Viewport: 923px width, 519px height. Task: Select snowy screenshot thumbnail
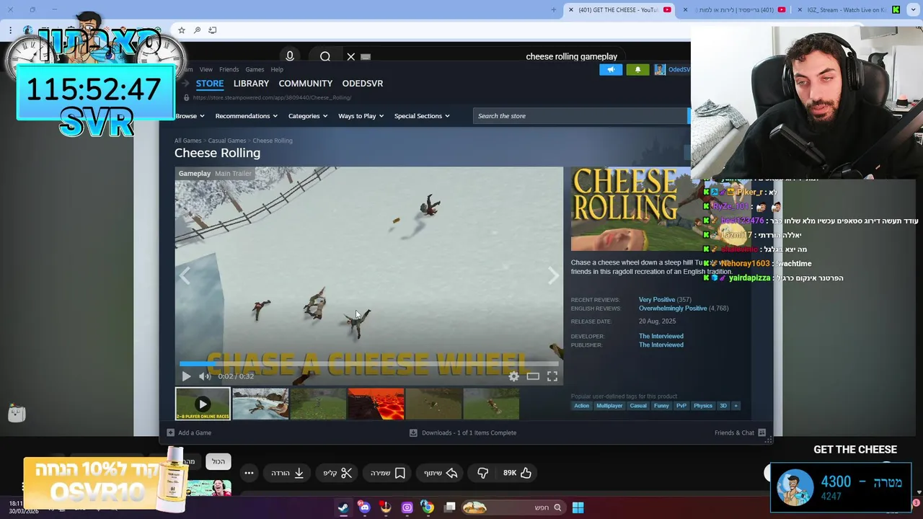(260, 404)
